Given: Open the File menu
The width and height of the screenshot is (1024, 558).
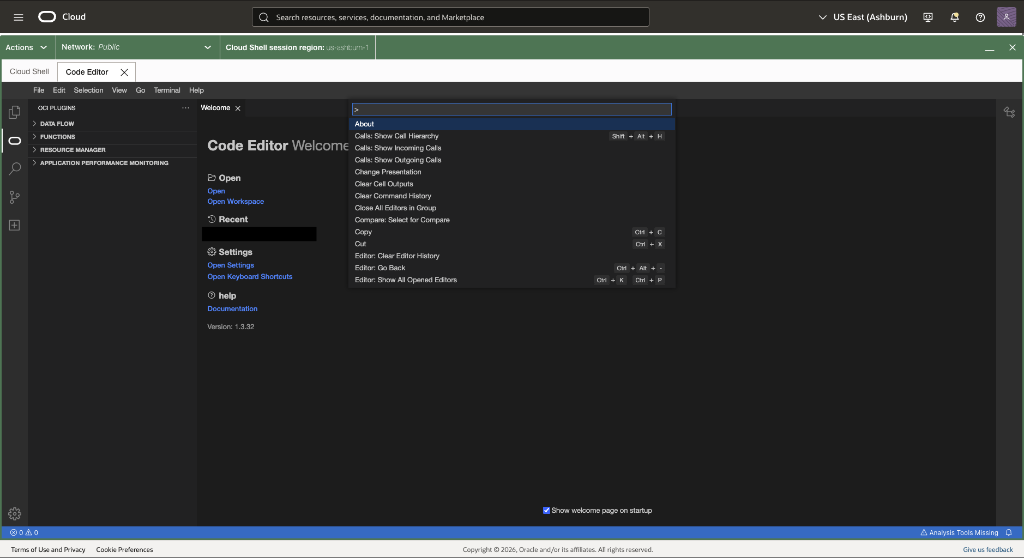Looking at the screenshot, I should 39,90.
